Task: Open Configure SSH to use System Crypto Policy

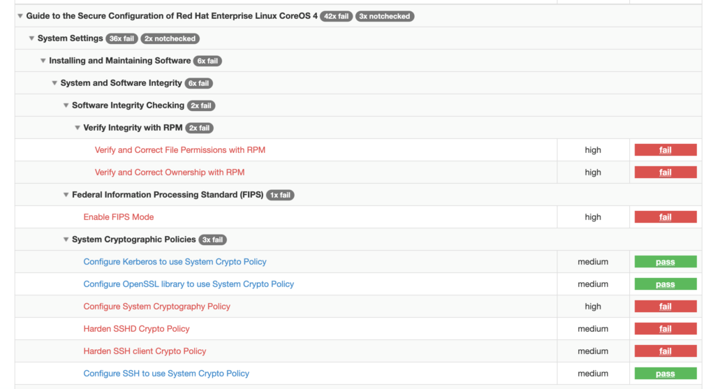Action: (166, 374)
